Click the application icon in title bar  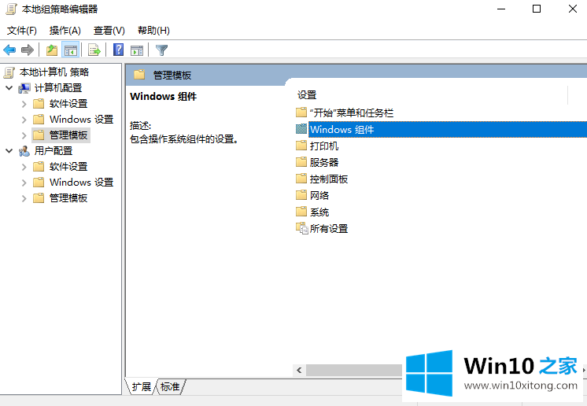[11, 9]
